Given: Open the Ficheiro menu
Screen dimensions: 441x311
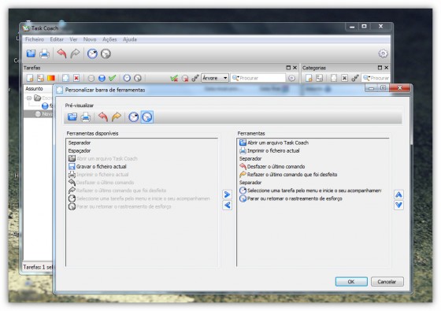Looking at the screenshot, I should coord(35,39).
